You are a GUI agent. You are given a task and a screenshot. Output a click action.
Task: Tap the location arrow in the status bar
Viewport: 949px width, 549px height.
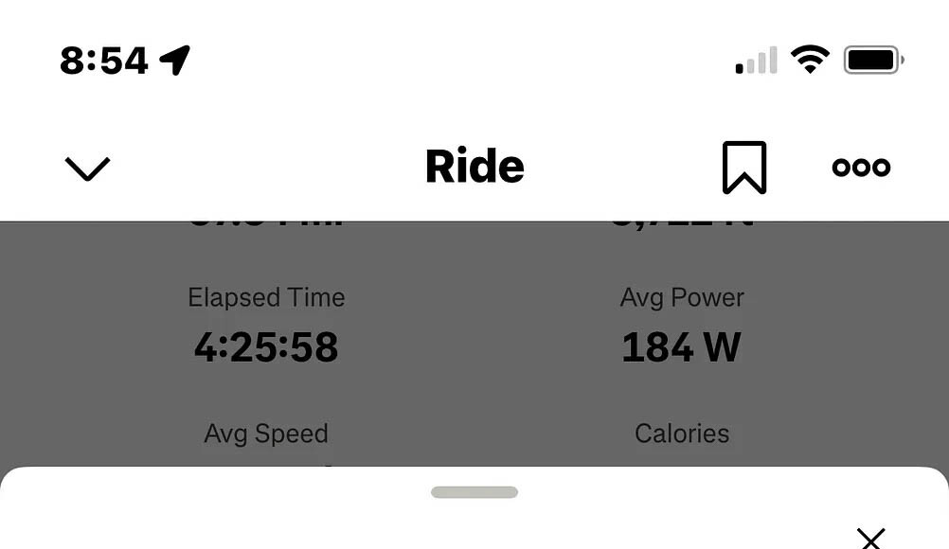coord(175,60)
